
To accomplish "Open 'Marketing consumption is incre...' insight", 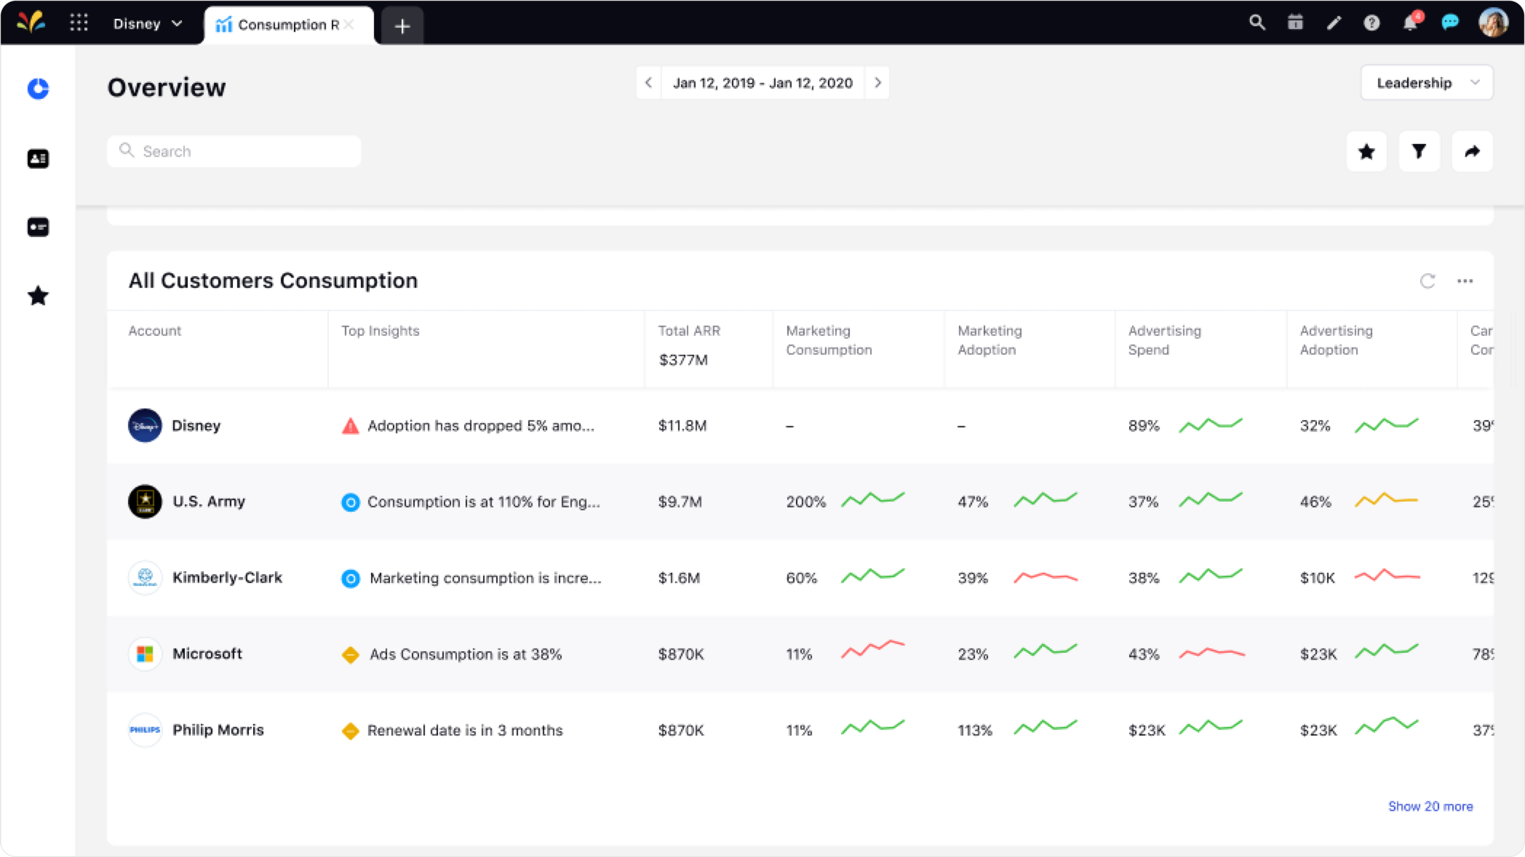I will 486,578.
